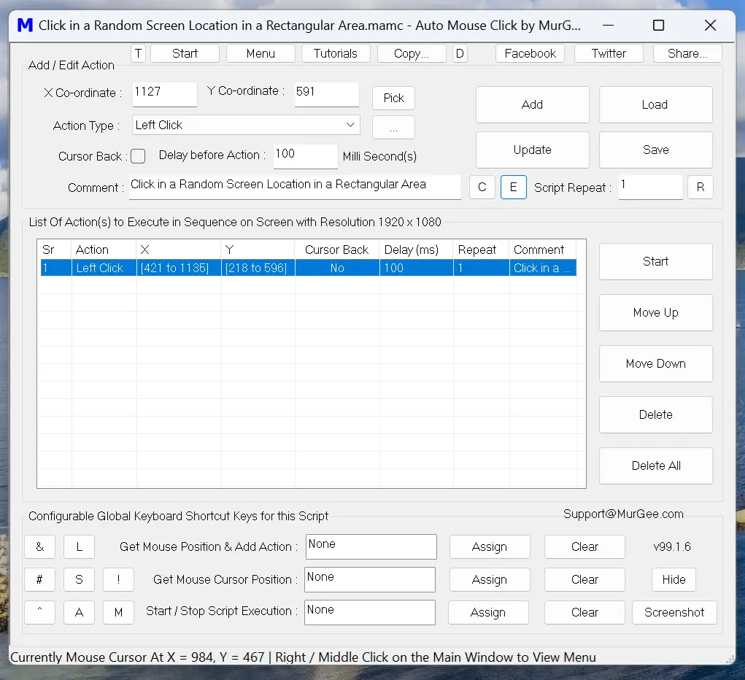The width and height of the screenshot is (745, 680).
Task: Click the L hotkey icon for Get Mouse Position
Action: click(x=79, y=546)
